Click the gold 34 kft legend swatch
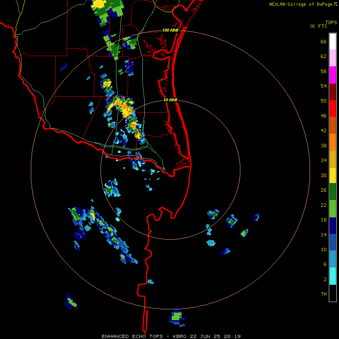This screenshot has height=339, width=339. 333,159
